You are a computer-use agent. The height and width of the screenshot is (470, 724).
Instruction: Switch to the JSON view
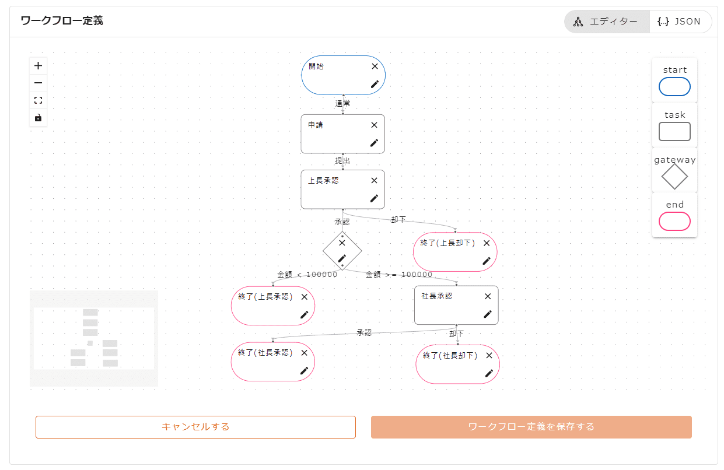(679, 22)
